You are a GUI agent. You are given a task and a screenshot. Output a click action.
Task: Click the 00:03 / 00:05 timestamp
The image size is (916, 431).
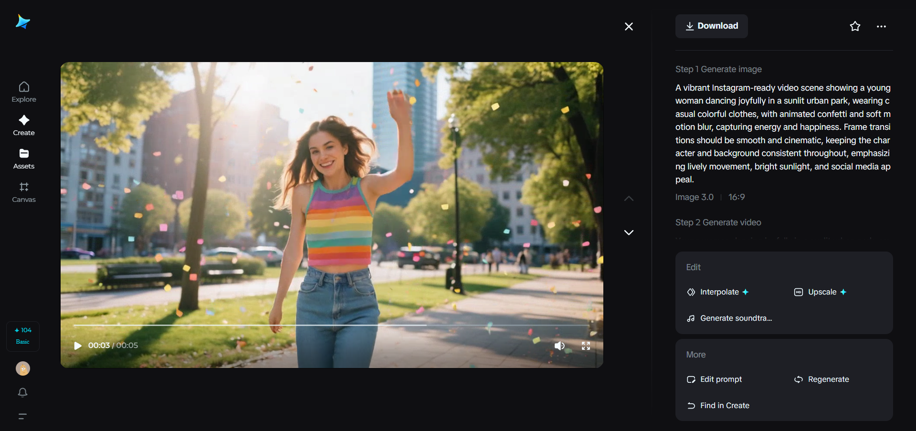click(113, 346)
